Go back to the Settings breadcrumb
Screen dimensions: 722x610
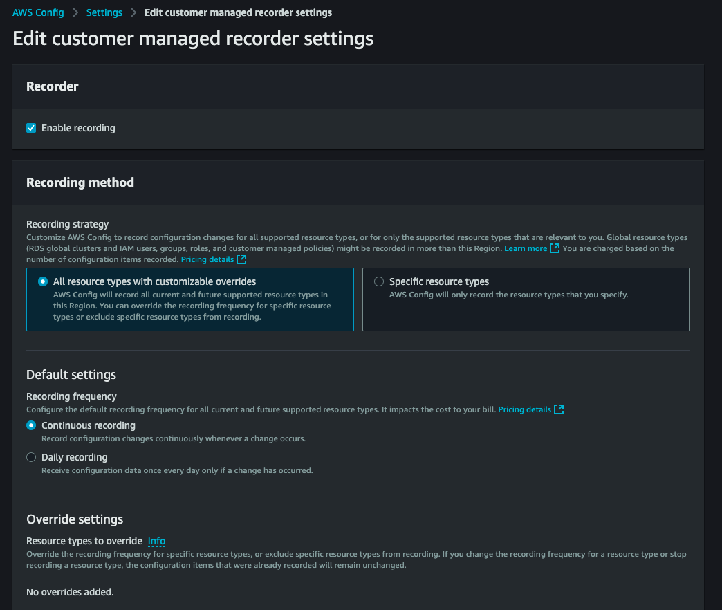point(104,12)
